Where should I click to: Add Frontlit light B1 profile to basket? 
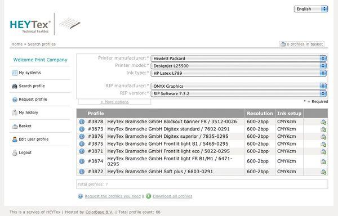click(x=323, y=144)
